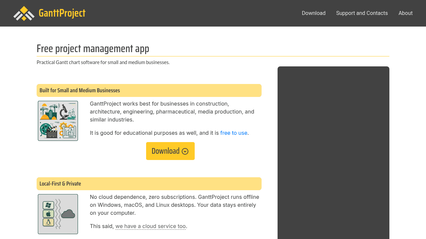Open the "we have a cloud service too" link
Viewport: 426px width, 239px height.
pos(150,226)
